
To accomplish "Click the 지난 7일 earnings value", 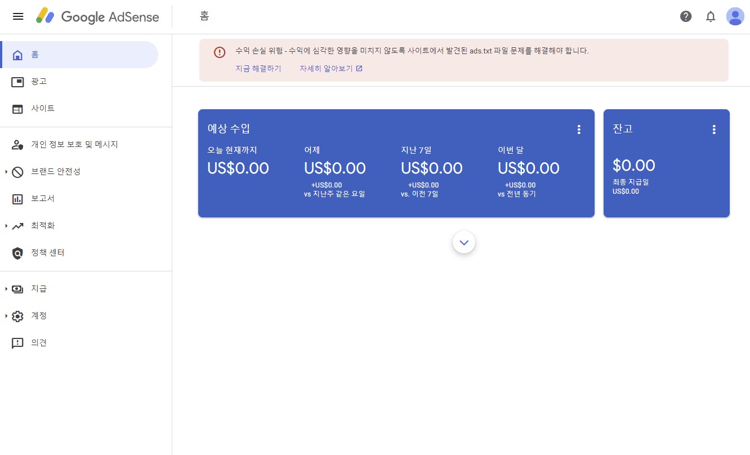I will pos(432,168).
